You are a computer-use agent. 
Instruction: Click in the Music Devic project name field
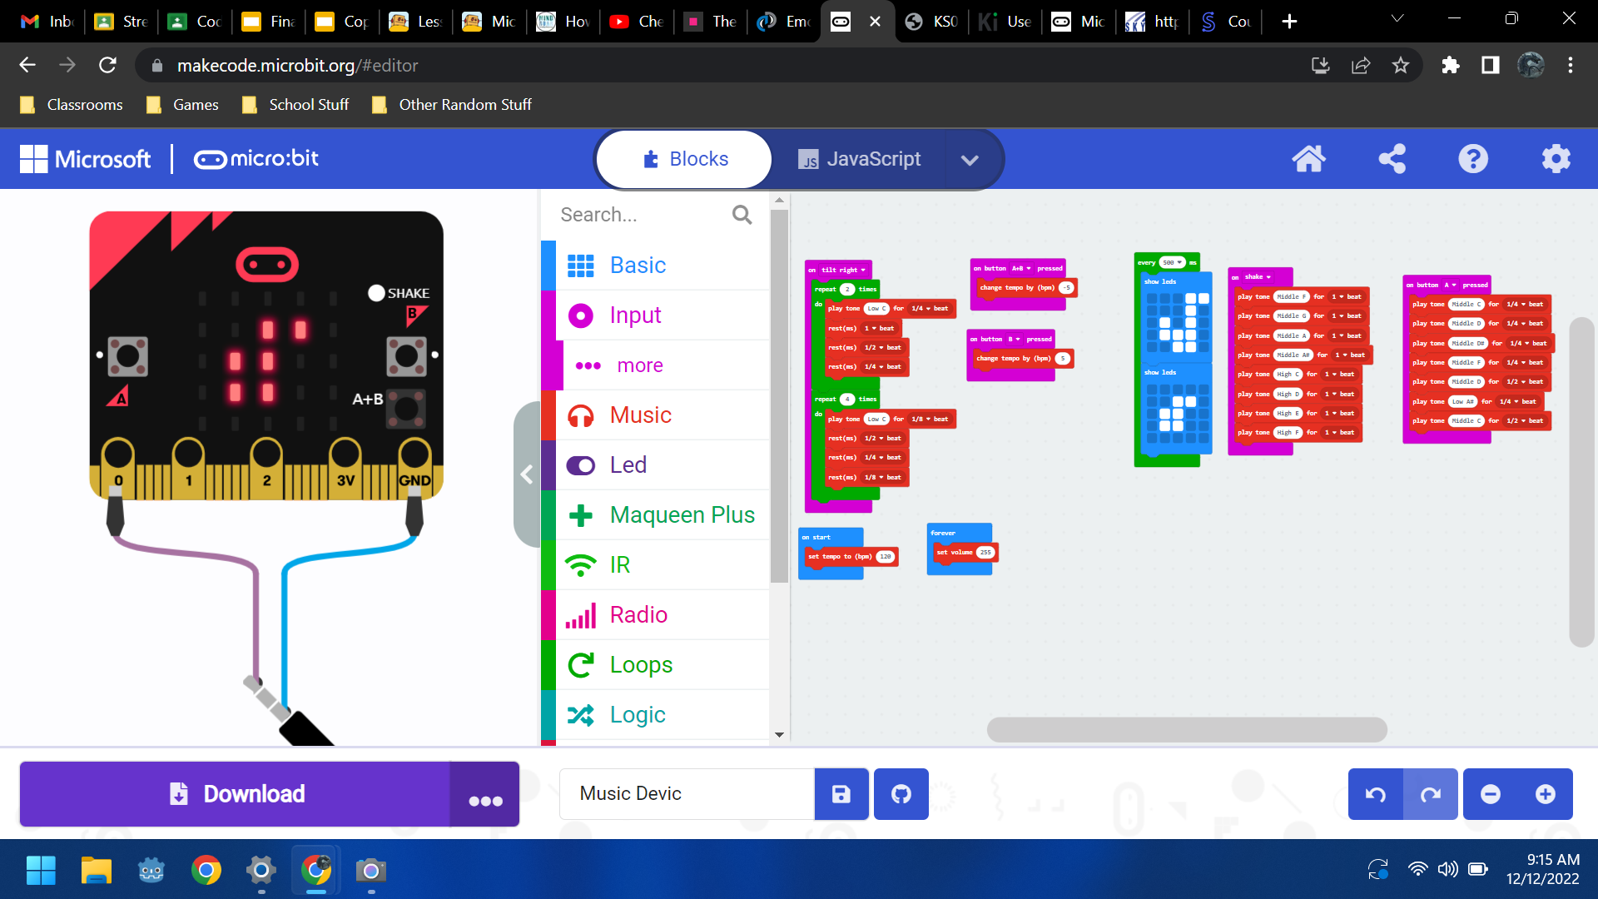coord(687,794)
